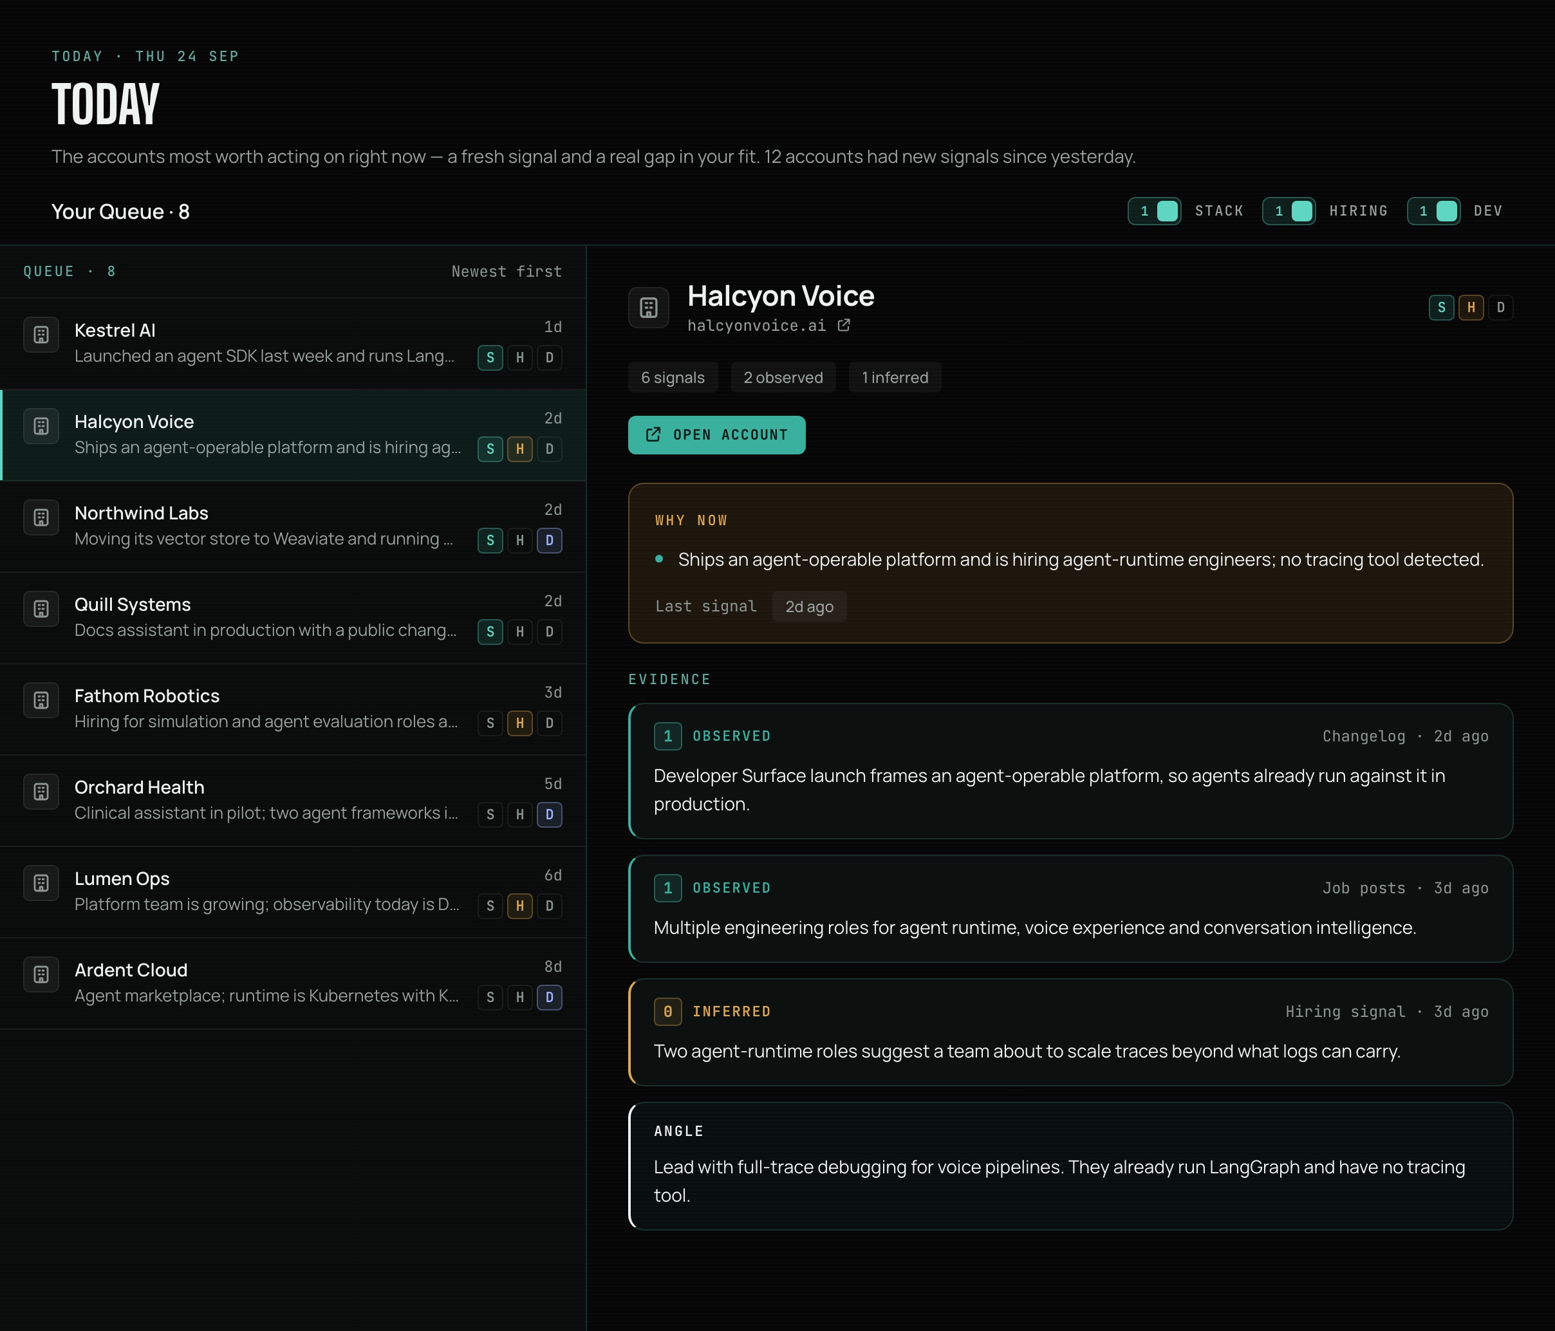The image size is (1555, 1331).
Task: Click the ANGLE recommendation card
Action: point(1070,1166)
